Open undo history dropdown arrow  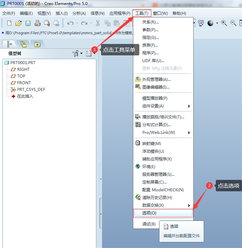pyautogui.click(x=77, y=23)
